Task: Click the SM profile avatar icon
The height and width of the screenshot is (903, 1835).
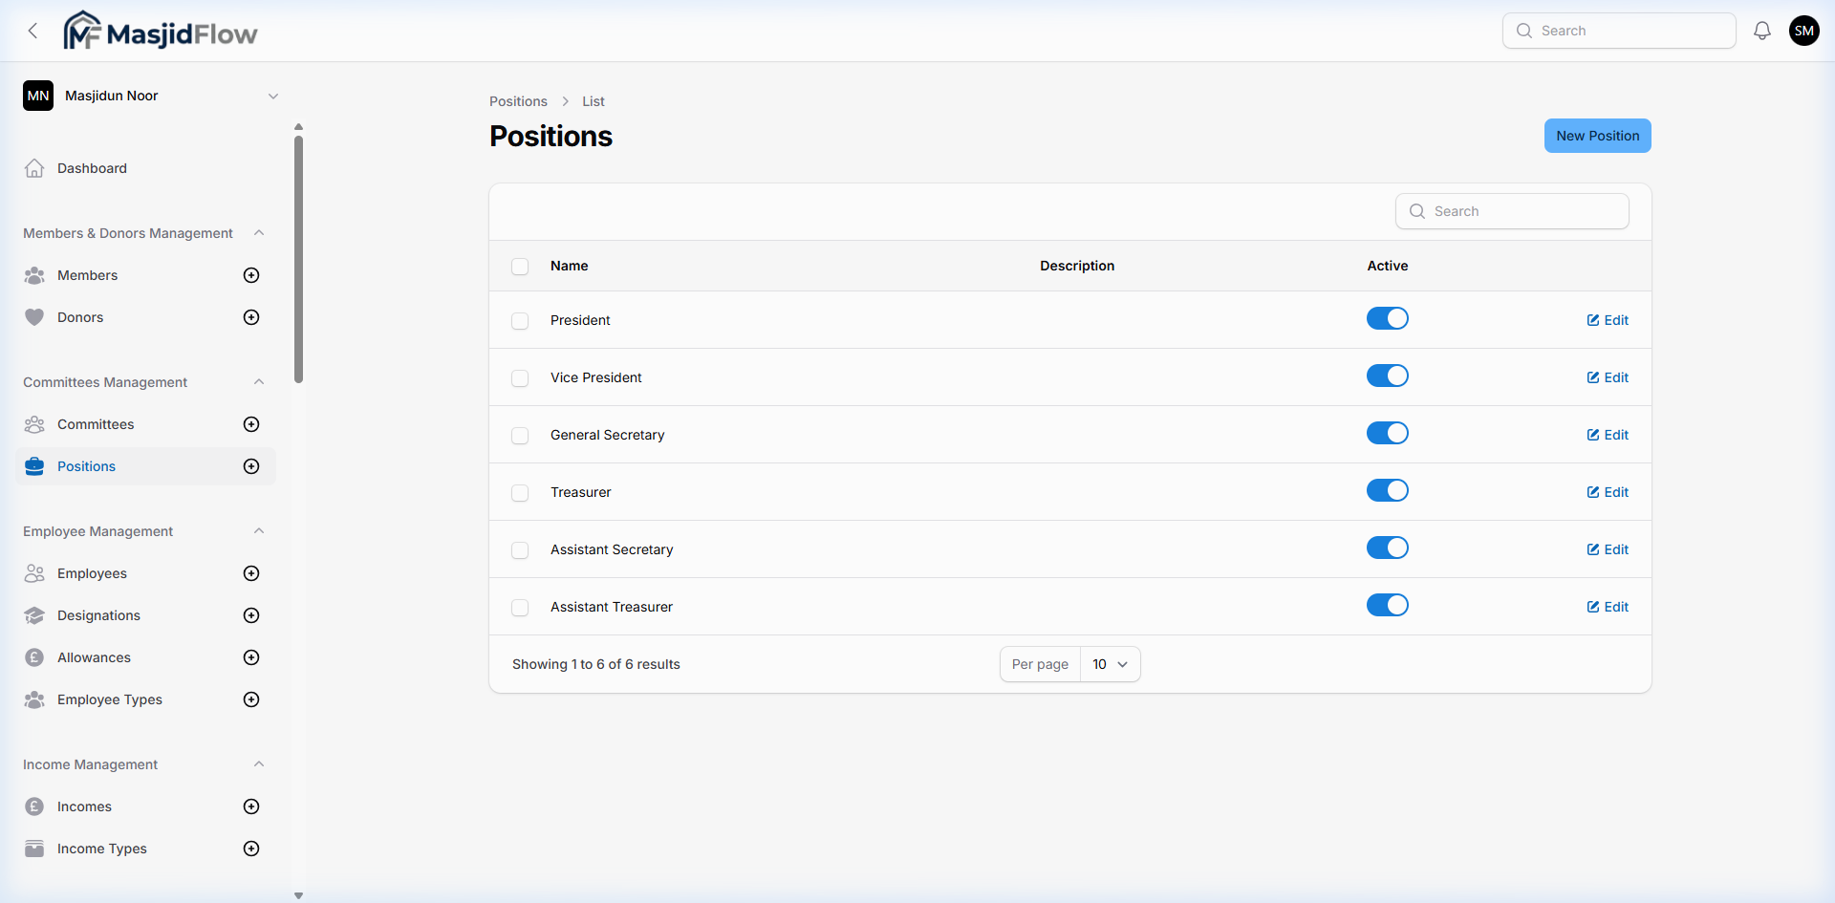Action: click(x=1804, y=30)
